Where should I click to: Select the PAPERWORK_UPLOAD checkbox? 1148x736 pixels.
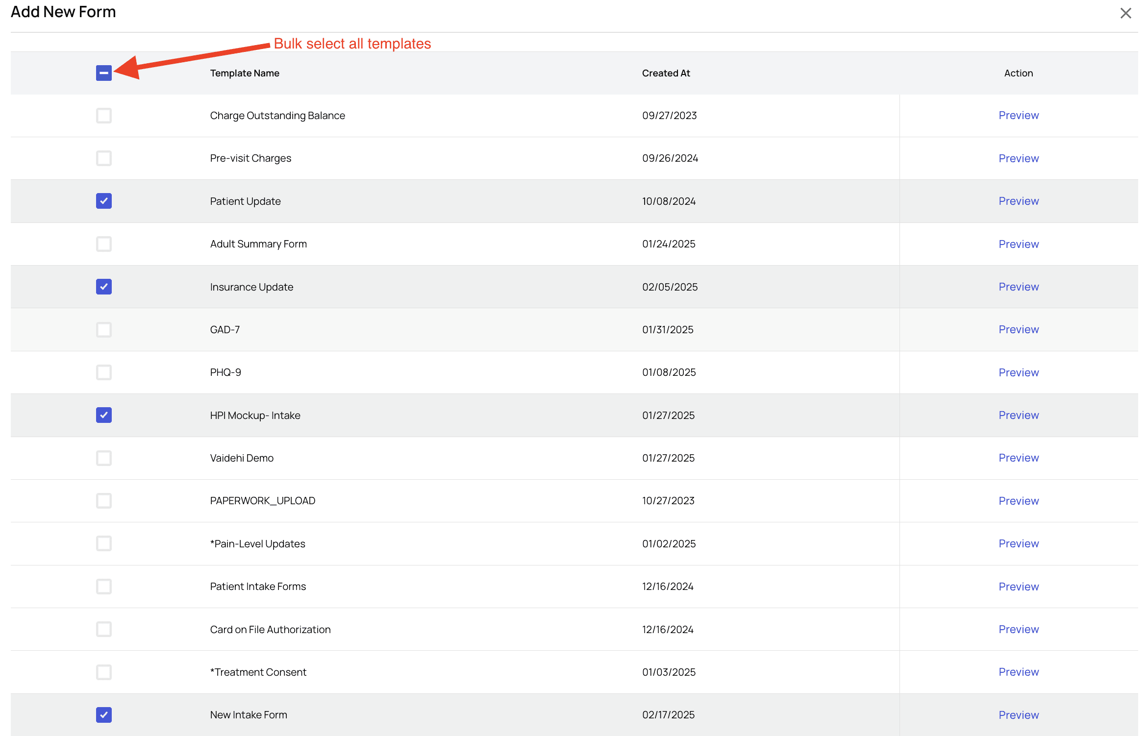[x=104, y=501]
